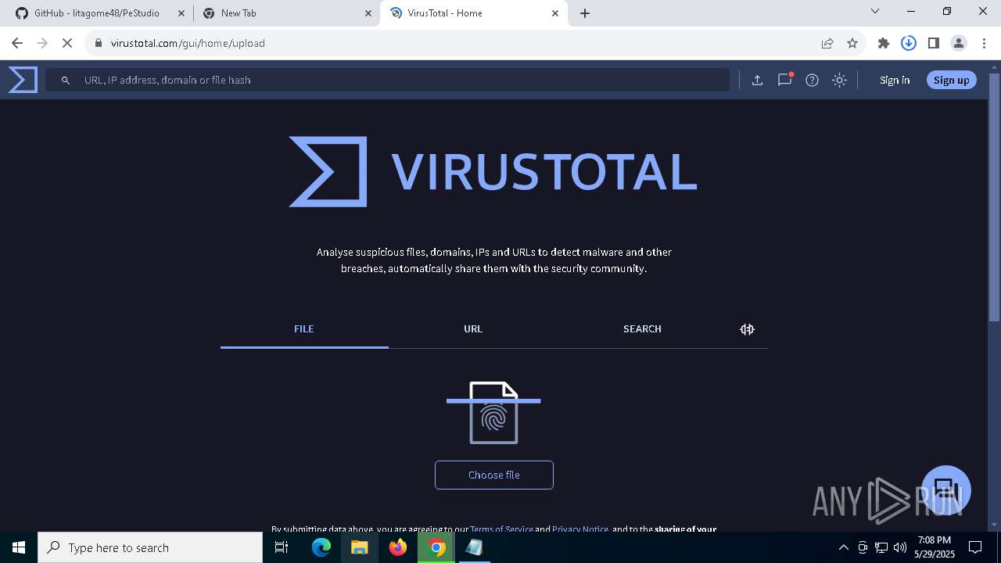Open the Privacy Notice link
1001x563 pixels.
pos(580,529)
